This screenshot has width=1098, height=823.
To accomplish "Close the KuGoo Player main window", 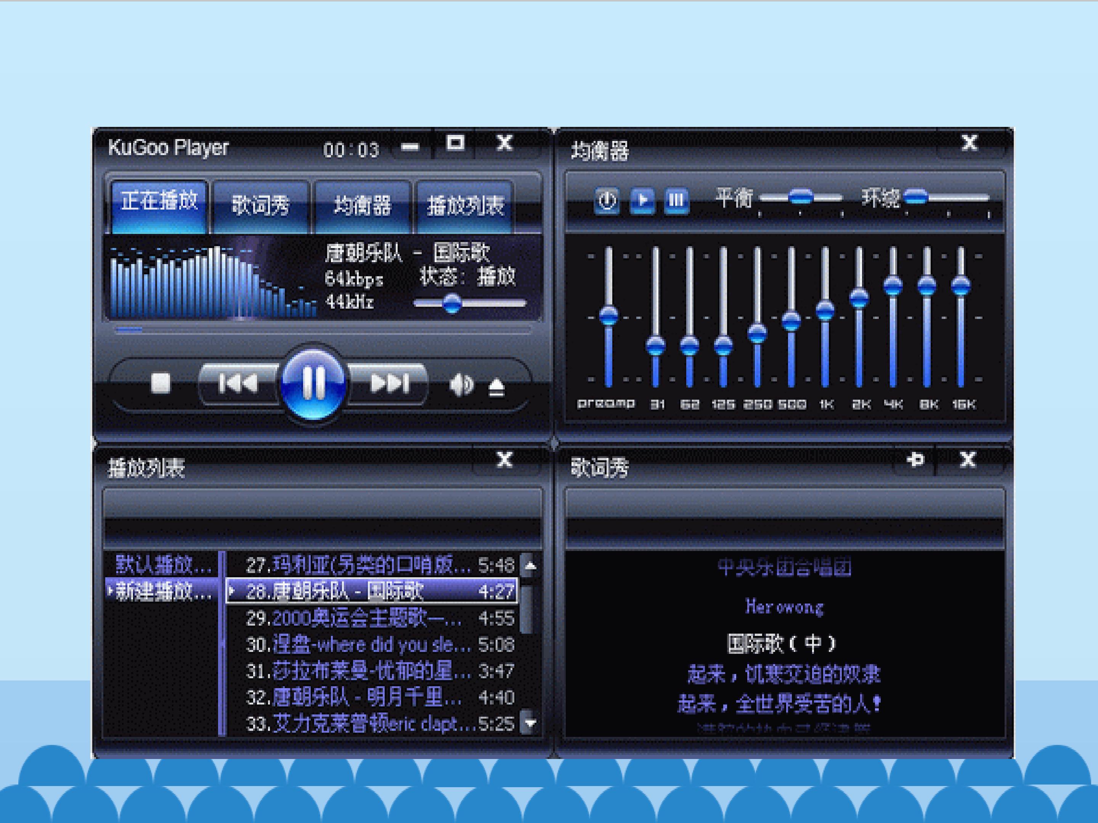I will 504,143.
